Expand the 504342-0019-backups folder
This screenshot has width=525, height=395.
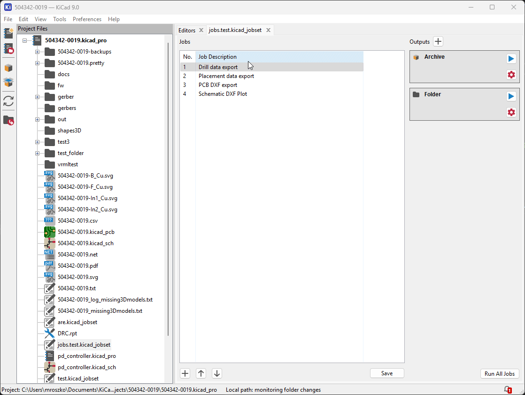(x=37, y=52)
